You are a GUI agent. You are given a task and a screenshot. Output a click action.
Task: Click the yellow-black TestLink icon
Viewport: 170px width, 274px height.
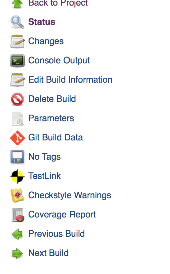tap(17, 176)
